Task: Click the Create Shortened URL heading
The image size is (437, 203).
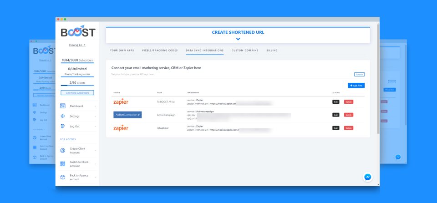Action: (x=238, y=32)
